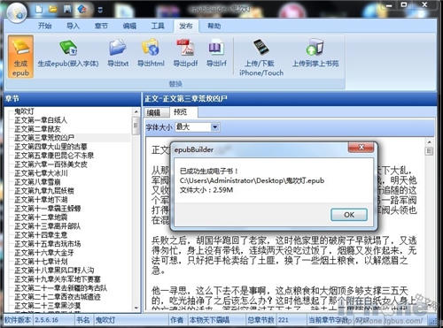Screen dimensions: 443x328
Task: Click the 作者 field showing 本物天下霸唱
Action: coord(216,320)
